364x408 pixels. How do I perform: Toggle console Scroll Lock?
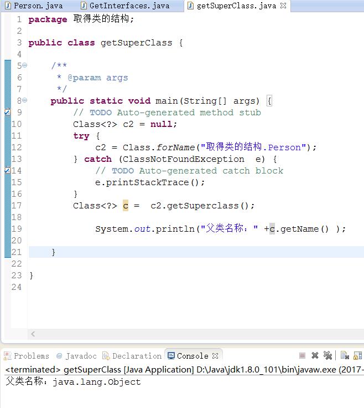pyautogui.click(x=357, y=355)
